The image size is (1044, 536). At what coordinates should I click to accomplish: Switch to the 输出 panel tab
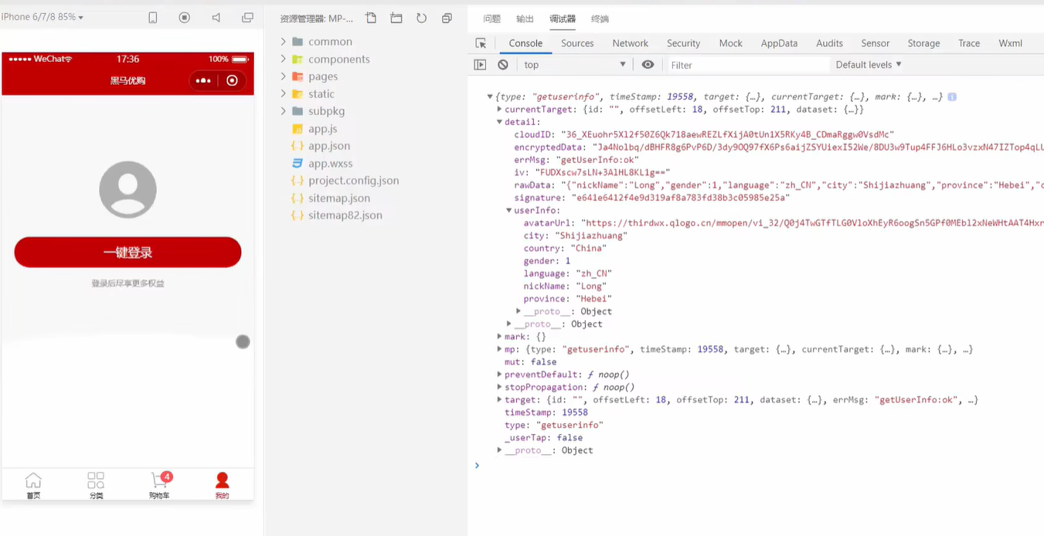coord(525,19)
